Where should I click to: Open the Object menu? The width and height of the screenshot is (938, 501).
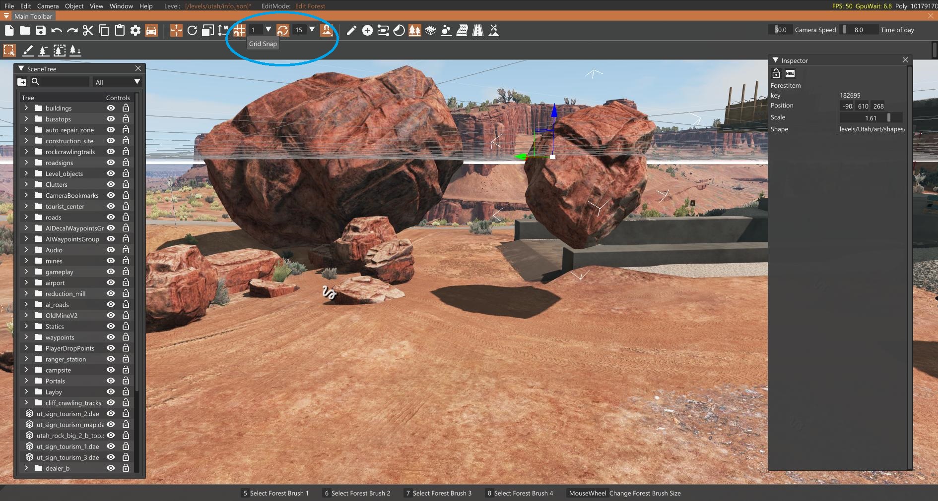coord(74,6)
